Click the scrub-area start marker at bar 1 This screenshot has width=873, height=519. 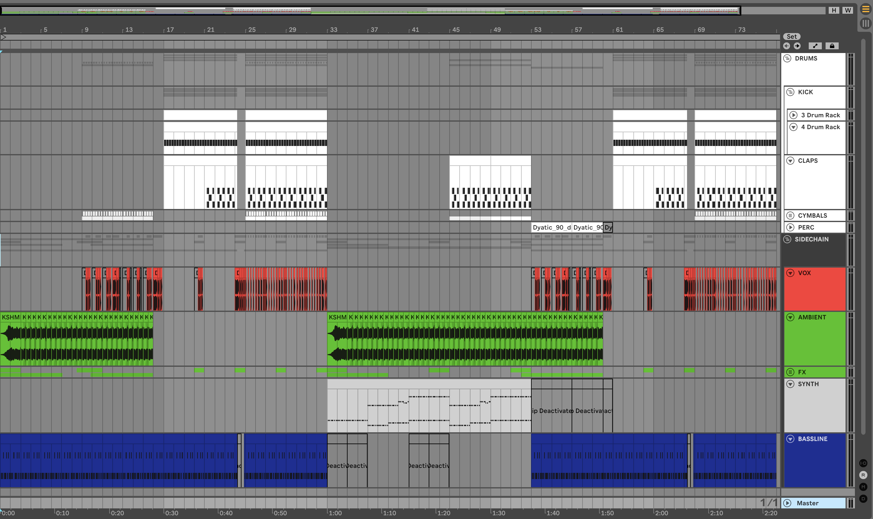(3, 37)
